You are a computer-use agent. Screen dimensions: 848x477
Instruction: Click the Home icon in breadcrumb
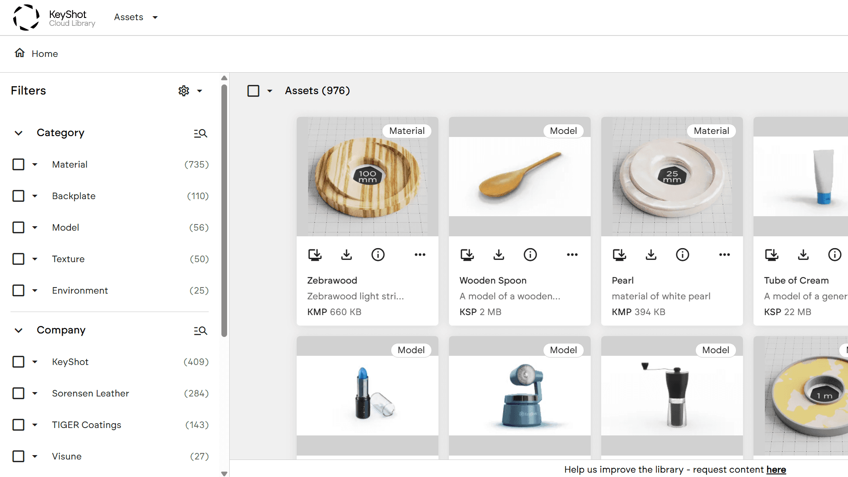(x=20, y=53)
